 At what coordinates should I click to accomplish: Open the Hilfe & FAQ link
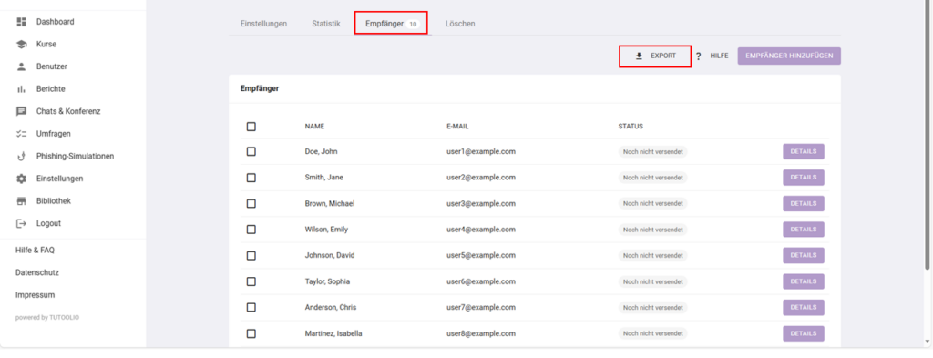(x=36, y=251)
